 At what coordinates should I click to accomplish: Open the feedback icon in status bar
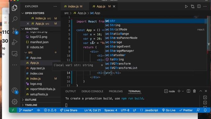tap(198, 110)
